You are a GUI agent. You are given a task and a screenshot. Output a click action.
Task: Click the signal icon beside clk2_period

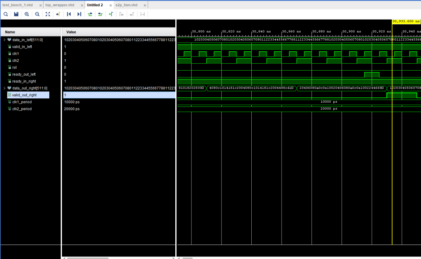10,109
